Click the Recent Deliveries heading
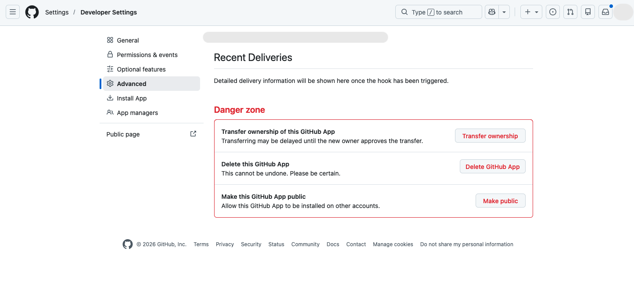 click(253, 57)
